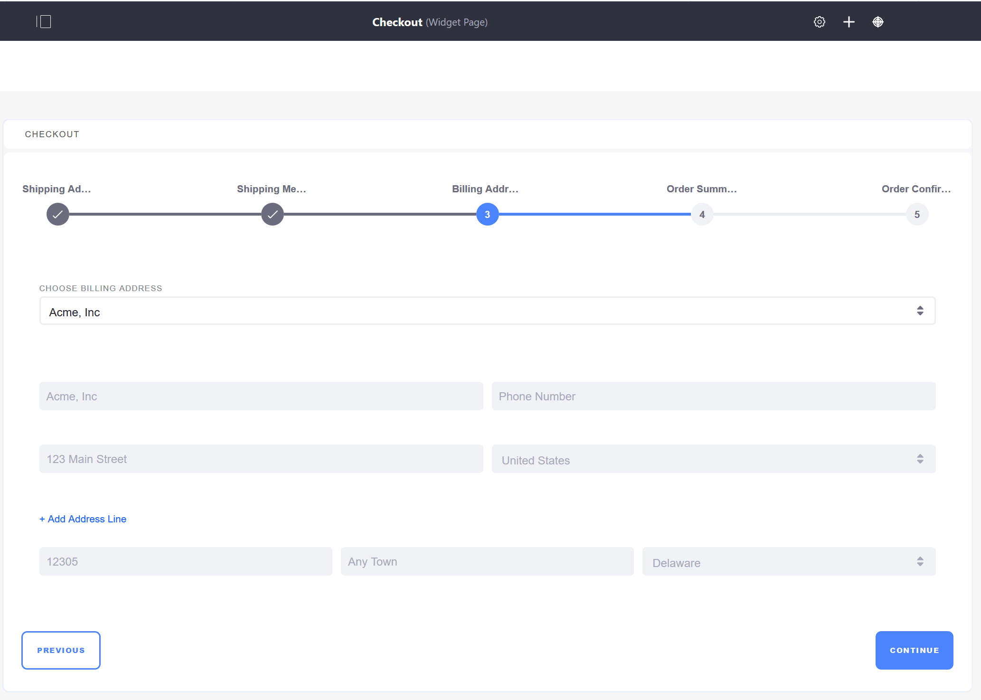Click the PREVIOUS button
Image resolution: width=981 pixels, height=700 pixels.
(61, 650)
